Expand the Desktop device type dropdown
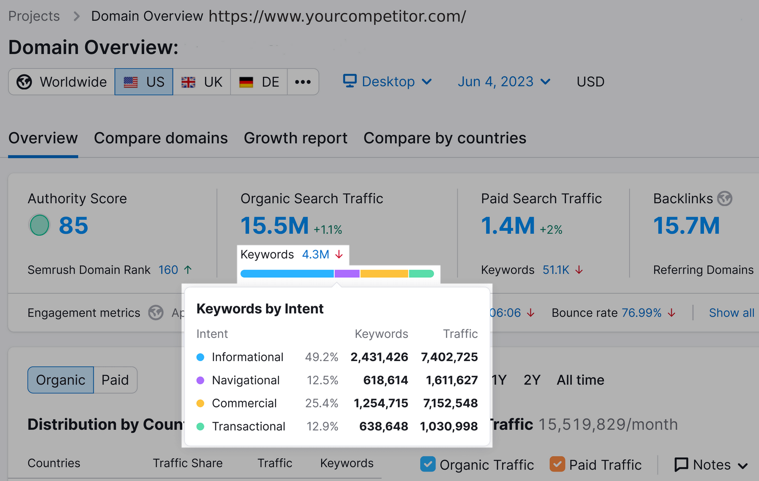Image resolution: width=759 pixels, height=481 pixels. coord(427,82)
